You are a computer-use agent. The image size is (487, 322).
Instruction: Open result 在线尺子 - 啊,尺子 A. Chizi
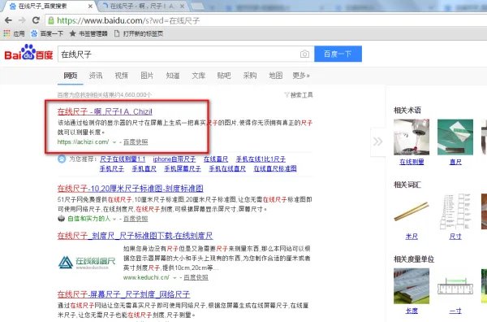click(x=105, y=111)
